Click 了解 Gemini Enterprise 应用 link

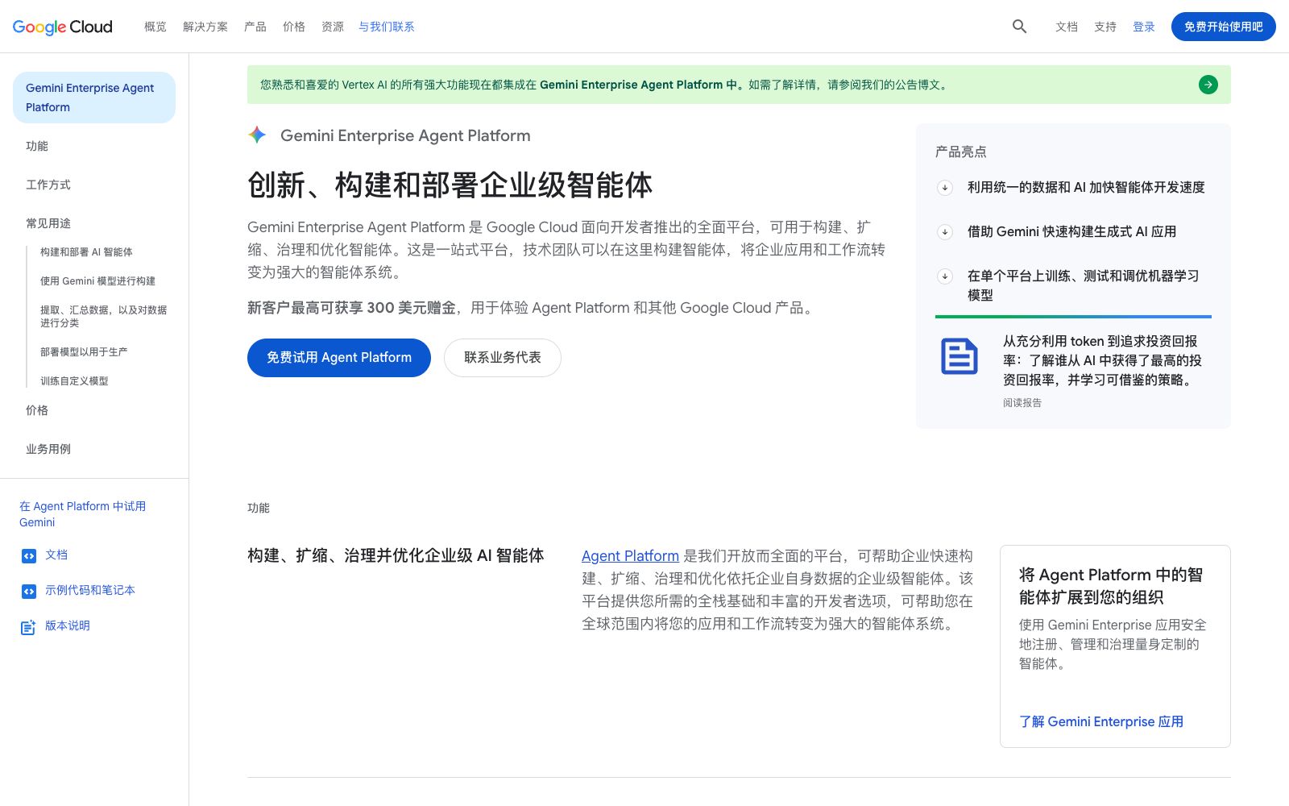(x=1101, y=722)
